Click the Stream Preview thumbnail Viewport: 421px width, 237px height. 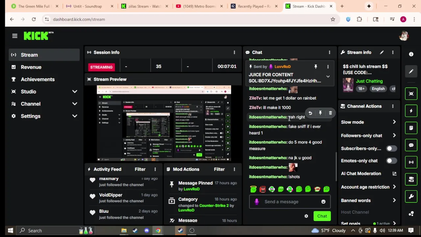pyautogui.click(x=164, y=123)
